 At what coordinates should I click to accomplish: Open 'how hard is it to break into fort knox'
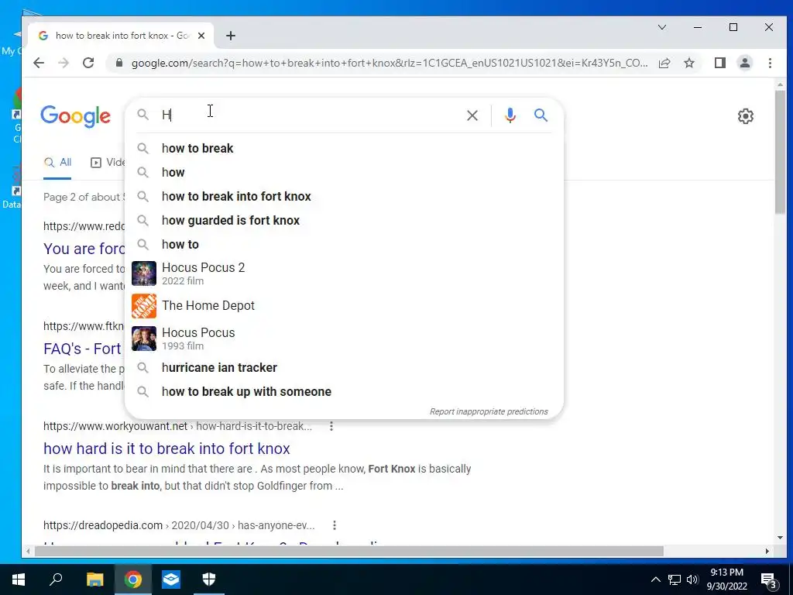[166, 449]
